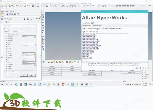Click the blue component view icon in the browser toolbar
This screenshot has height=110, width=153.
click(7, 14)
